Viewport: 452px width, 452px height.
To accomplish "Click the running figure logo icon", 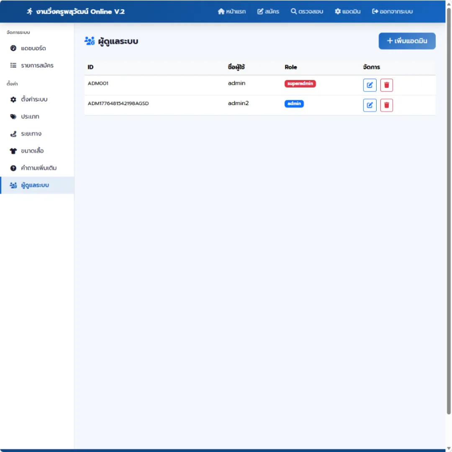I will tap(29, 12).
